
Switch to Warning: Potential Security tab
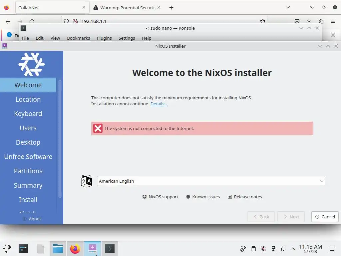point(127,8)
